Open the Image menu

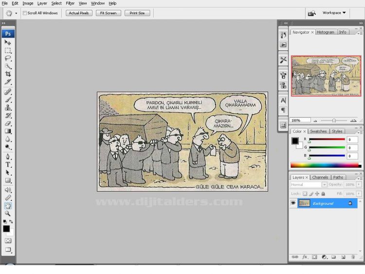28,3
